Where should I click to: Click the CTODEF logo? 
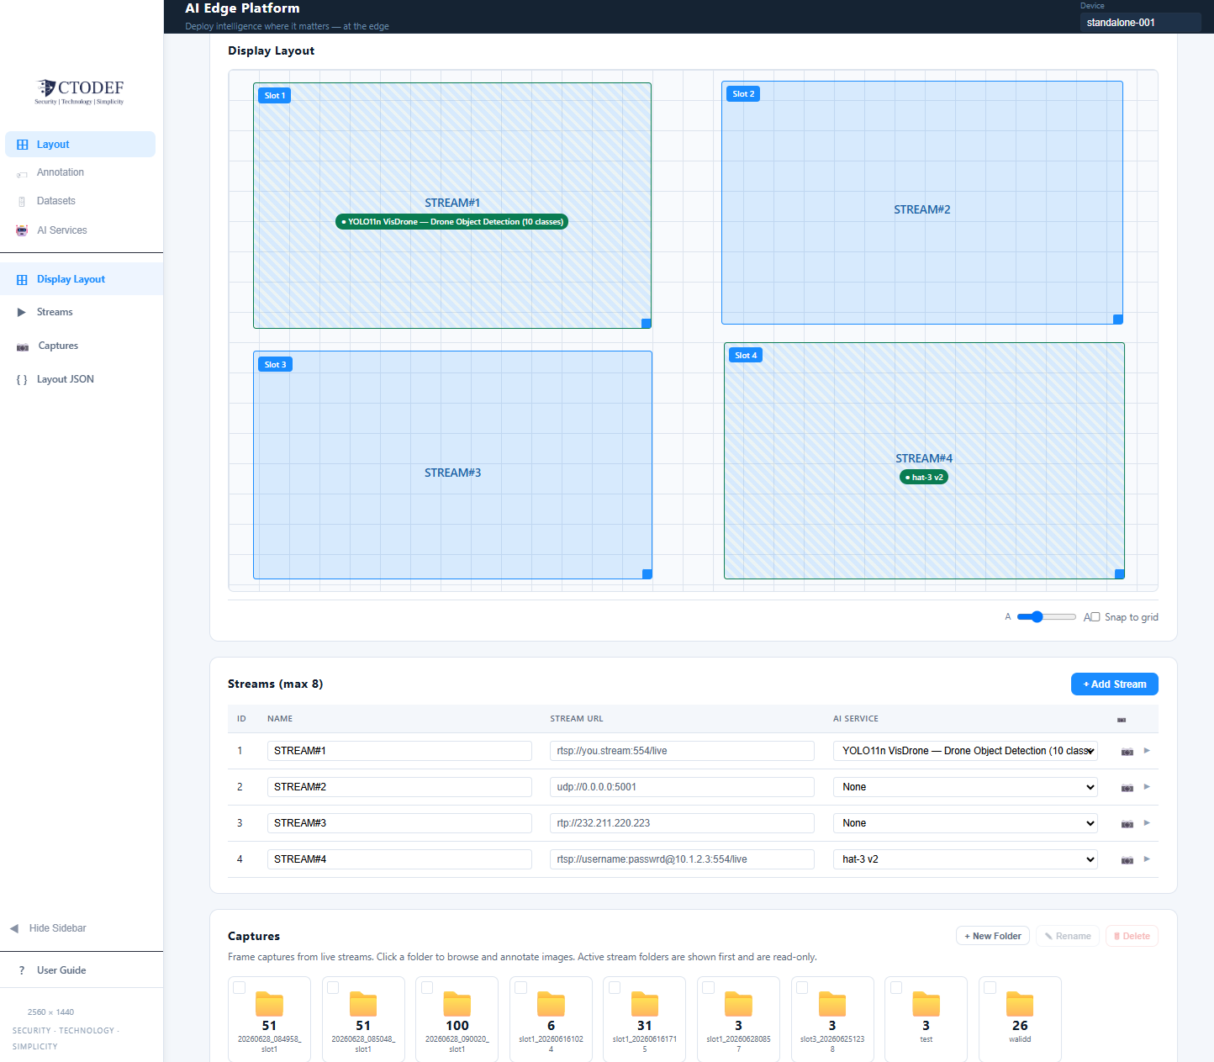[80, 92]
